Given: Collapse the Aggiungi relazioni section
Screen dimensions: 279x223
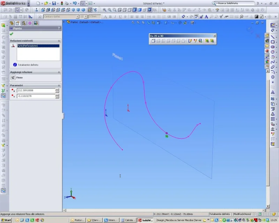Looking at the screenshot, I should [x=59, y=72].
